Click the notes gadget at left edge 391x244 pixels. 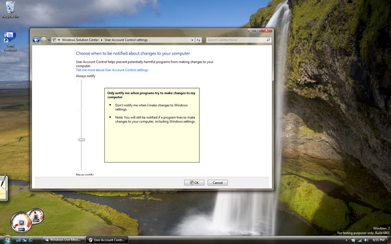tap(4, 187)
